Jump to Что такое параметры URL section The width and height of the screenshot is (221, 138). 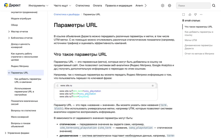click(x=198, y=27)
